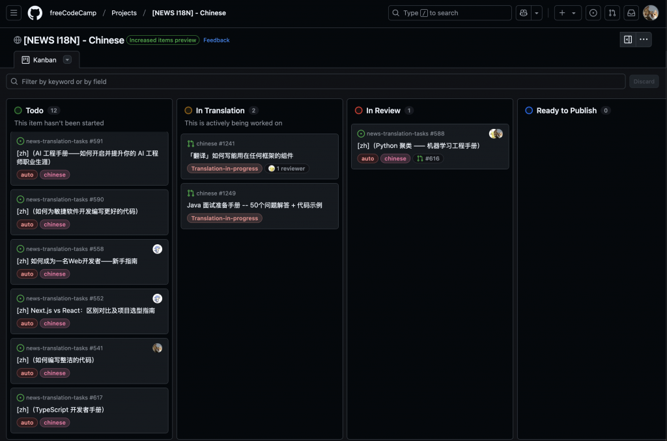
Task: Expand the Copilot dropdown arrow
Action: [x=537, y=13]
